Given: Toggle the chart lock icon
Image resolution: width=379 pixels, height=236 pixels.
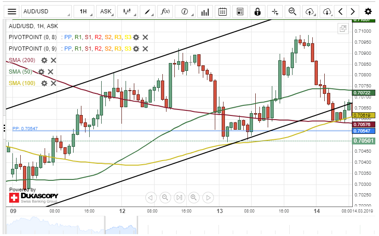Looking at the screenshot, I should 257,12.
